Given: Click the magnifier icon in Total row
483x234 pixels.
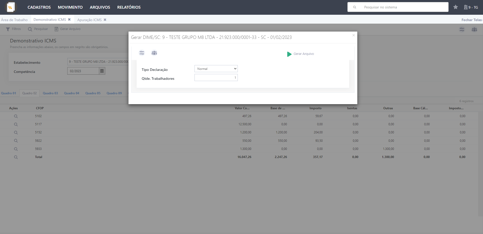Looking at the screenshot, I should coord(16,157).
